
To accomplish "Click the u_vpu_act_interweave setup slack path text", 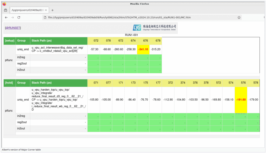I will pyautogui.click(x=59, y=49).
